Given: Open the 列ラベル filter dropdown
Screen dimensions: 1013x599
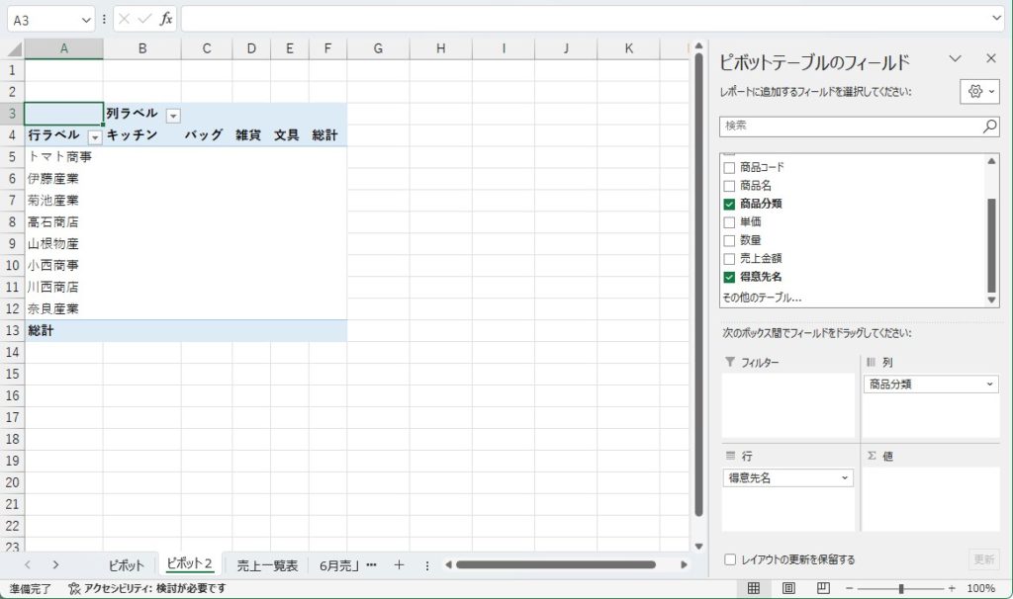Looking at the screenshot, I should (x=173, y=115).
